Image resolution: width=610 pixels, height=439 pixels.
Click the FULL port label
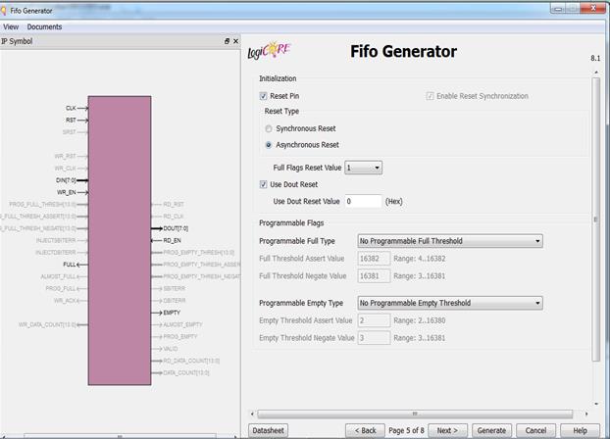pyautogui.click(x=70, y=265)
